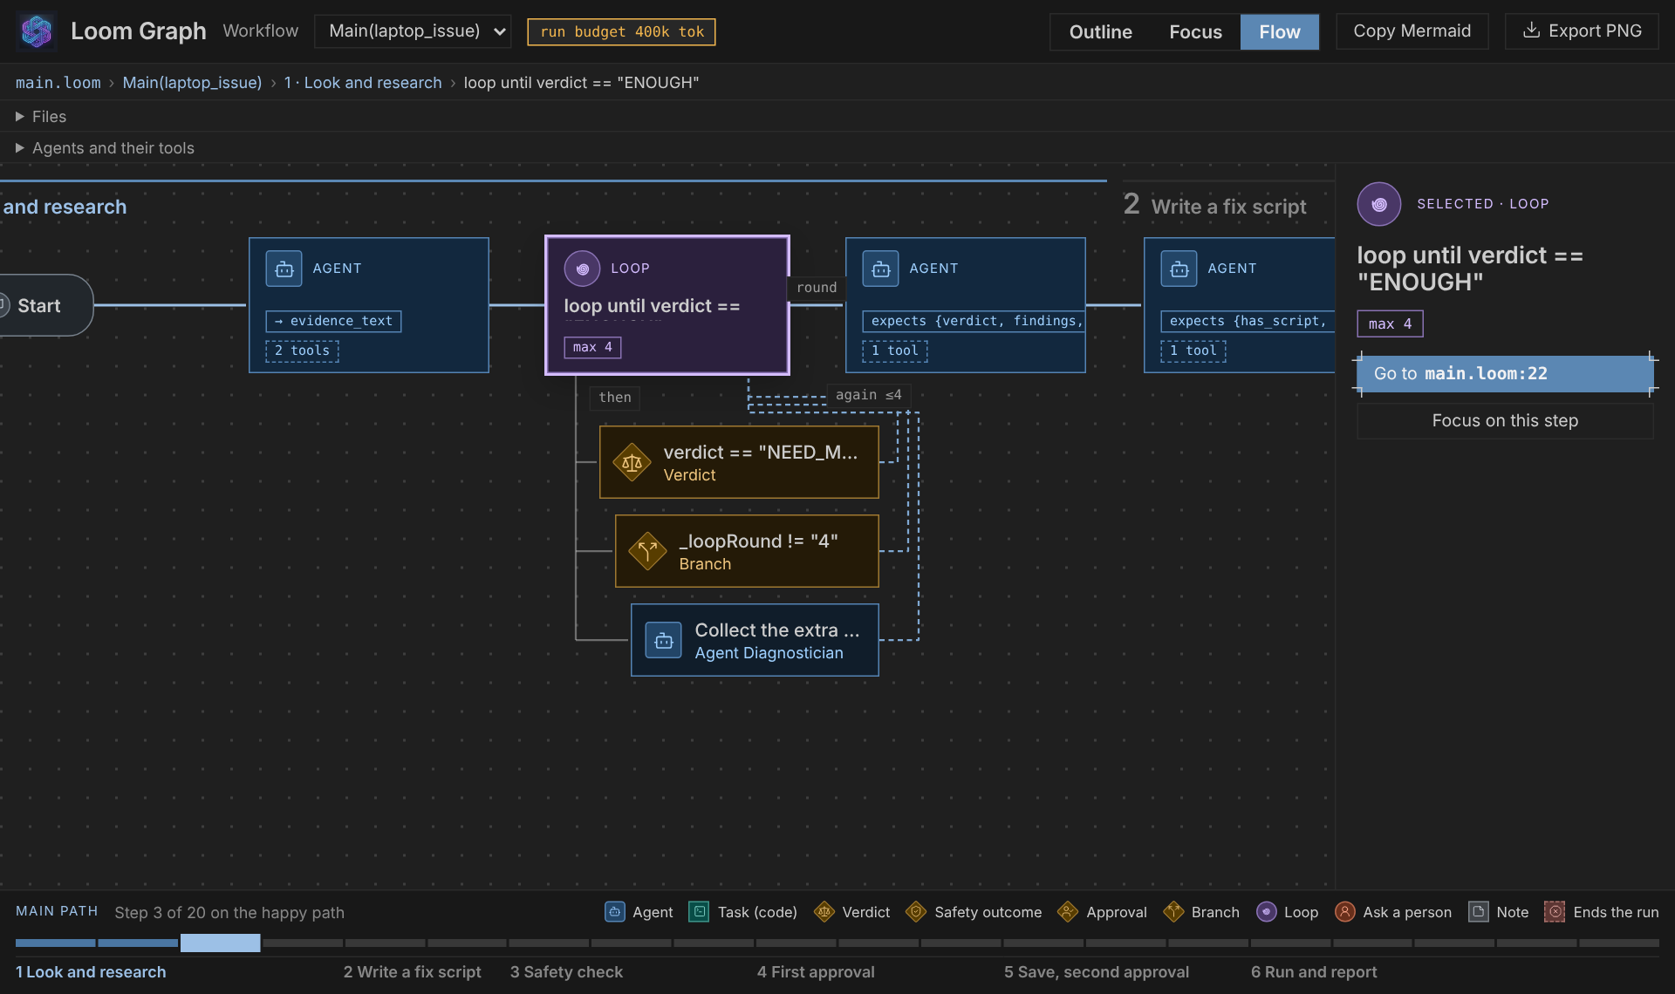Click Focus on this step button
1675x994 pixels.
[x=1505, y=420]
